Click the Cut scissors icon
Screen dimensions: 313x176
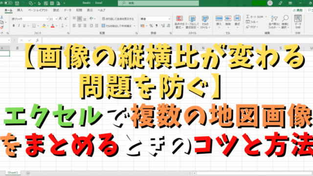pos(1,18)
